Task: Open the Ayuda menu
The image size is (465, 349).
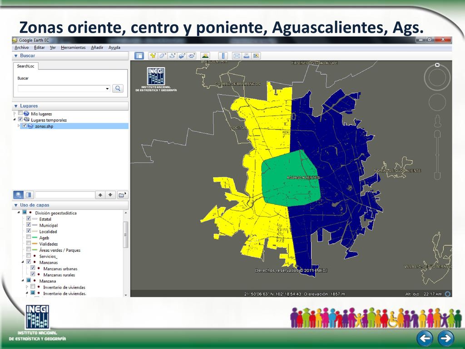Action: [114, 47]
